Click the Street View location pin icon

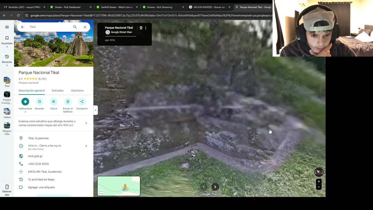(x=141, y=28)
